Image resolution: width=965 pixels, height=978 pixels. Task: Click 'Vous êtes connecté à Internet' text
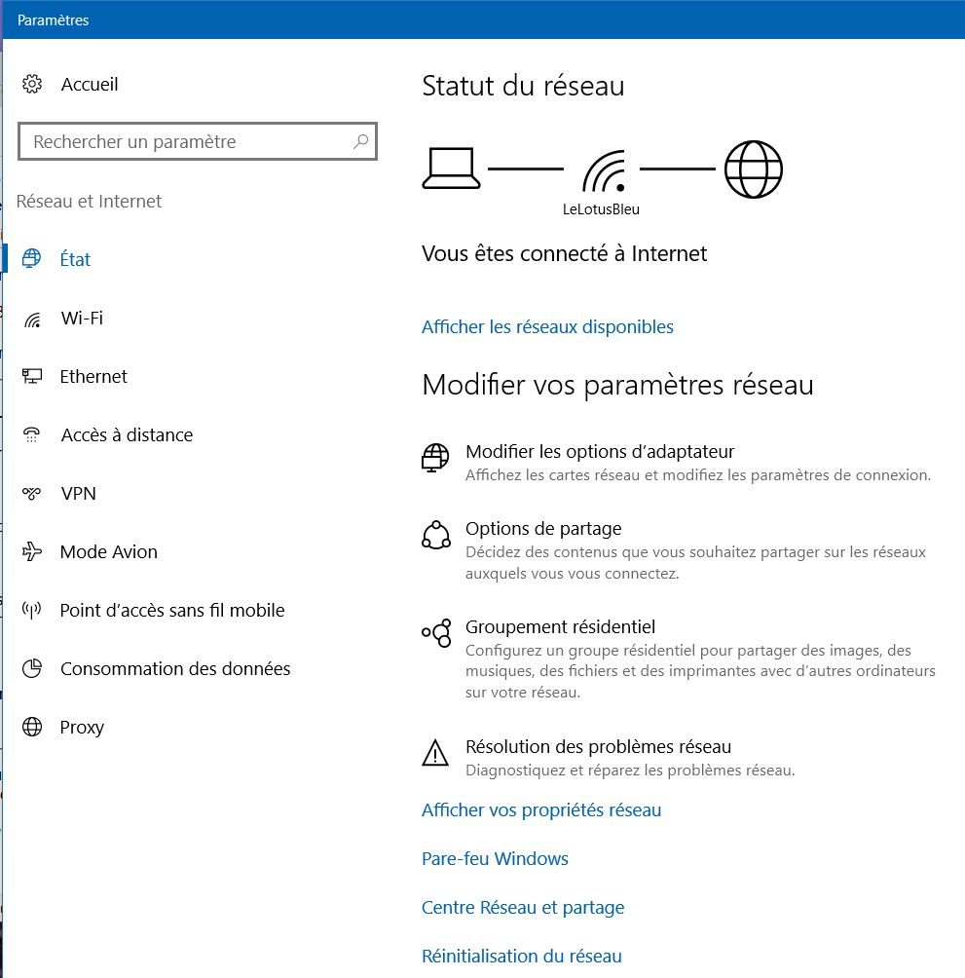click(x=564, y=254)
